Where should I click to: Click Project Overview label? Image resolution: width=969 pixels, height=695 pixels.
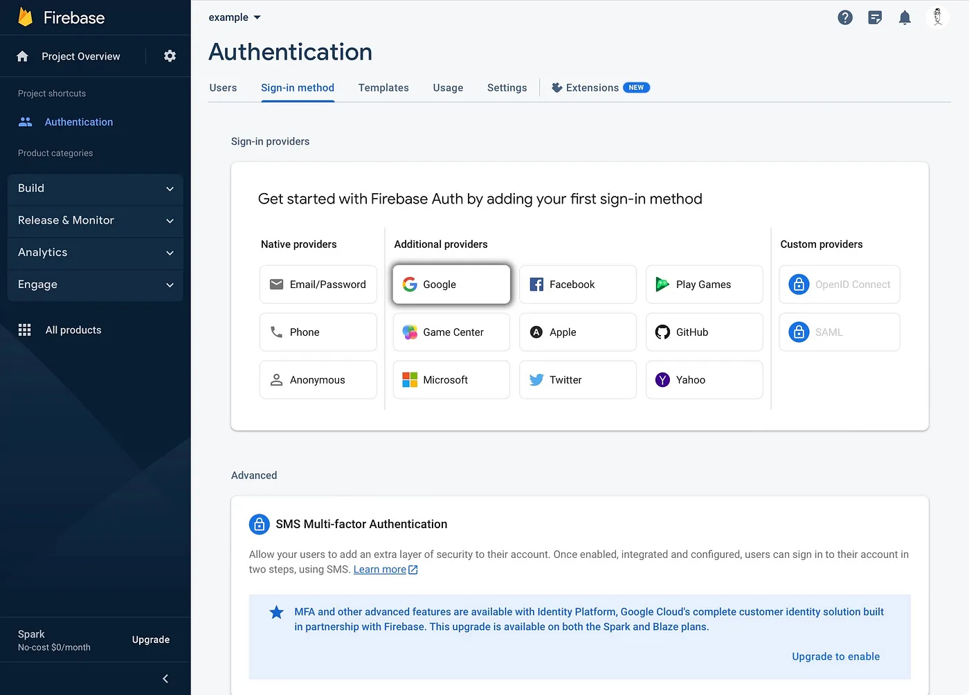click(81, 56)
